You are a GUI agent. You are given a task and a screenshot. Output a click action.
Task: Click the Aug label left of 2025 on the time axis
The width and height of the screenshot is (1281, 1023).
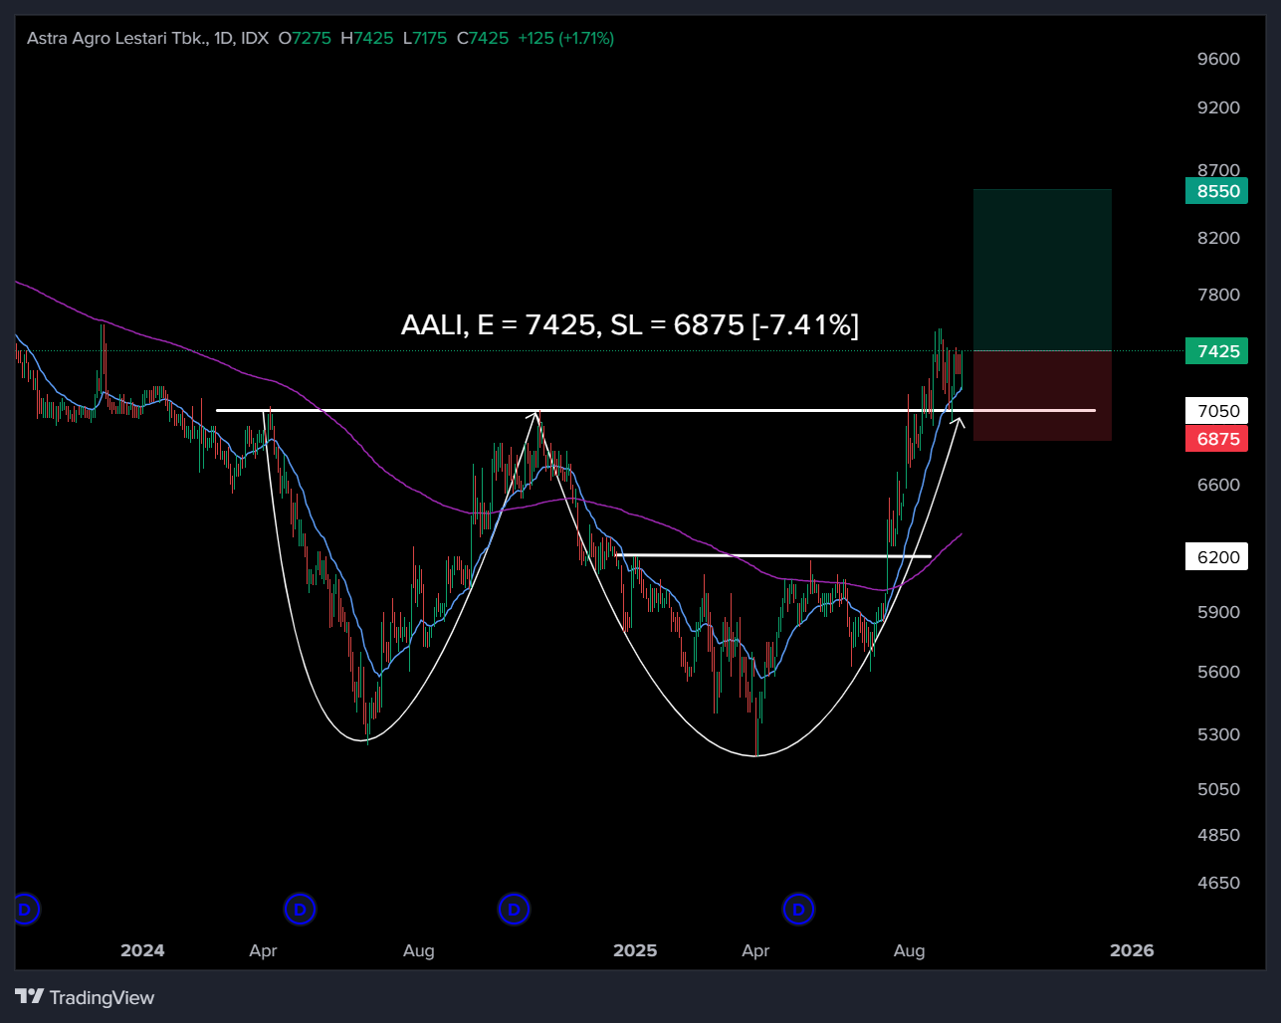419,950
